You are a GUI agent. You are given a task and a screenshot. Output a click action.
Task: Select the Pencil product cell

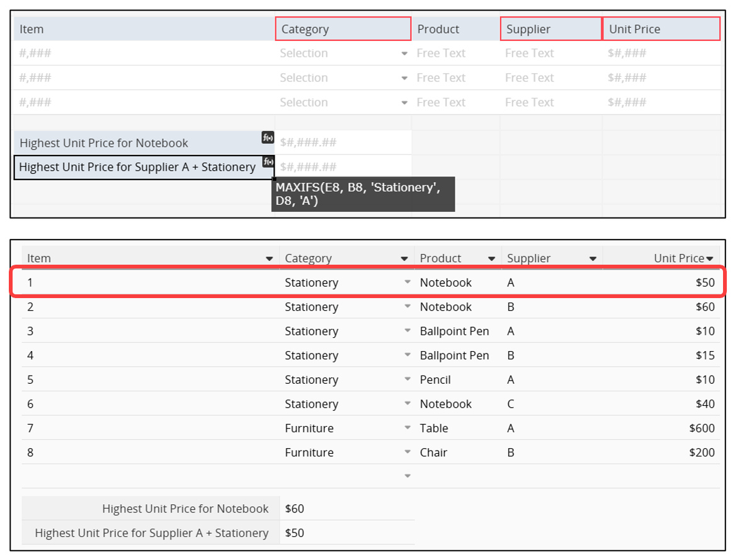tap(436, 380)
